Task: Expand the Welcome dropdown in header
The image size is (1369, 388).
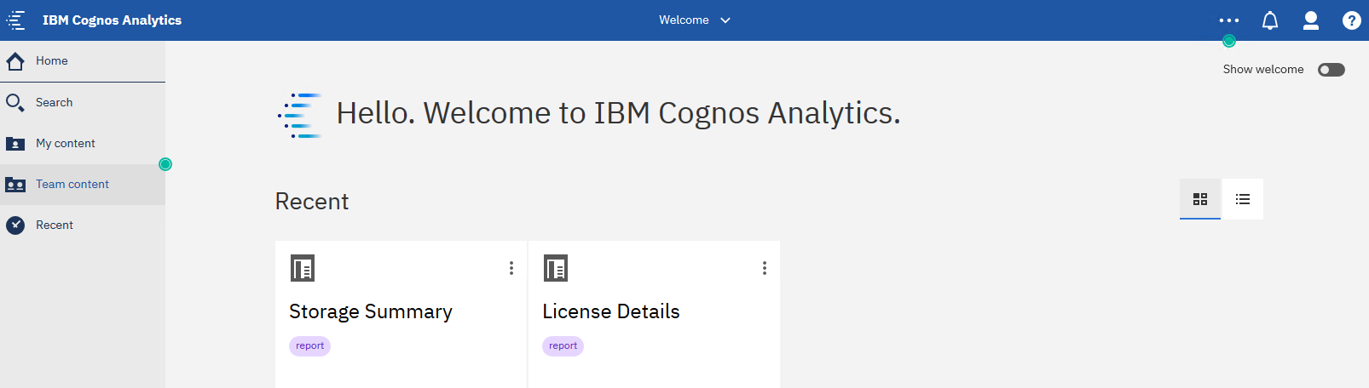Action: (x=695, y=20)
